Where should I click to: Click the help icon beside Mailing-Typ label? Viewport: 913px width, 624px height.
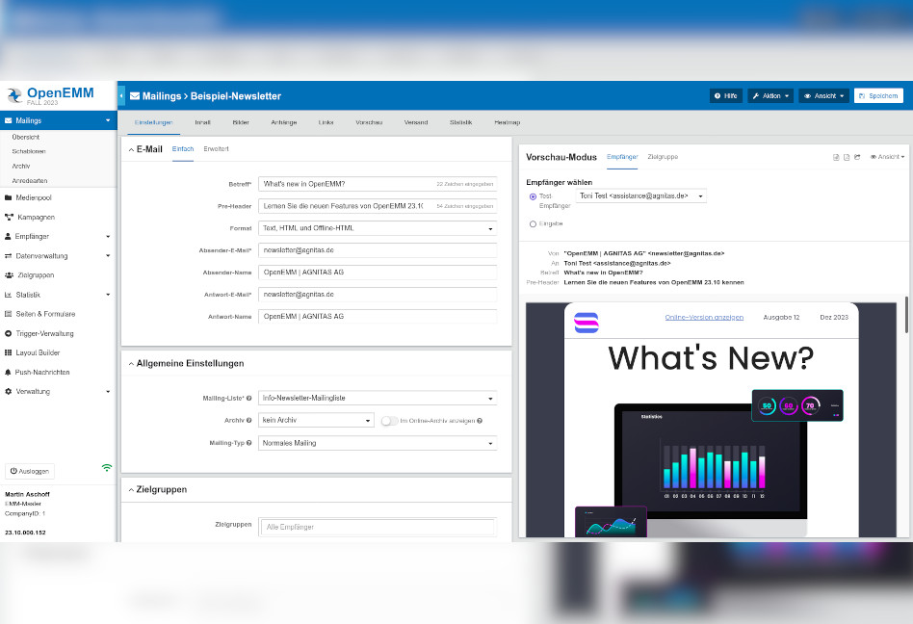(x=248, y=443)
